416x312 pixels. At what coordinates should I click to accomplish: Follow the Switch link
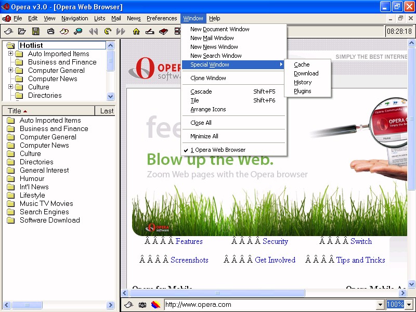[361, 241]
